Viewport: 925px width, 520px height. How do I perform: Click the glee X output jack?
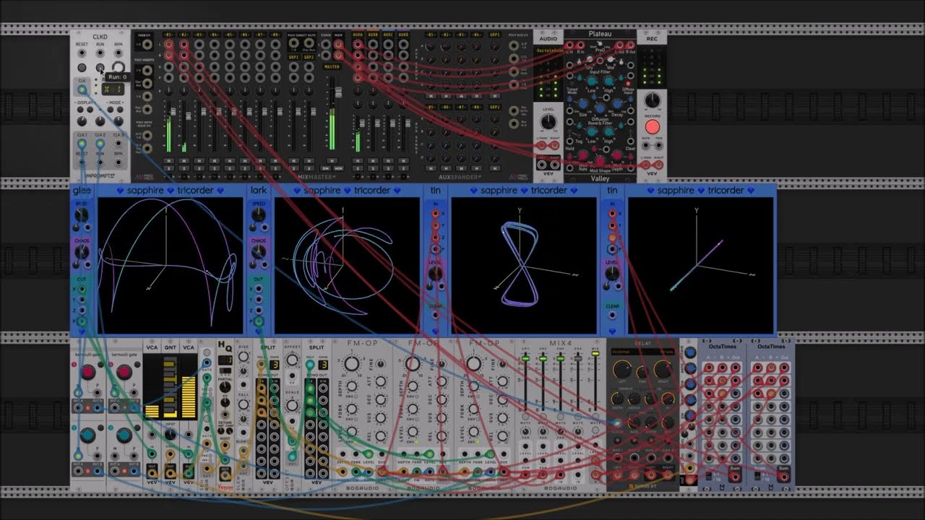pyautogui.click(x=82, y=289)
